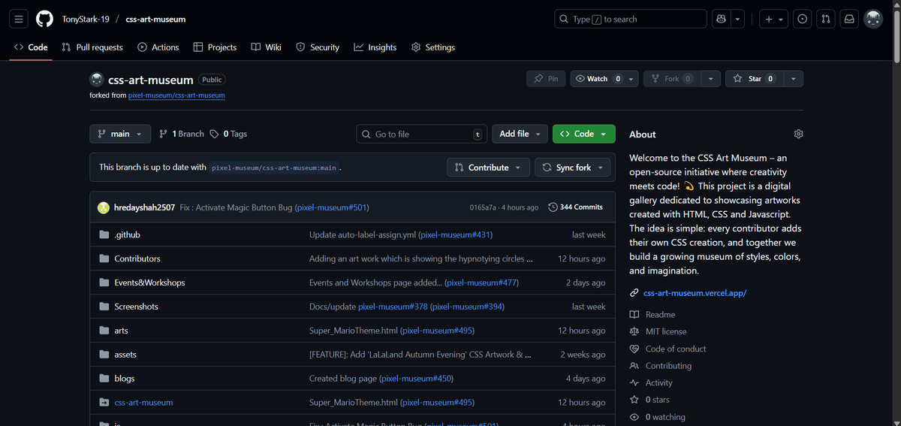This screenshot has height=426, width=901.
Task: Open the pull requests icon in header
Action: coord(825,19)
